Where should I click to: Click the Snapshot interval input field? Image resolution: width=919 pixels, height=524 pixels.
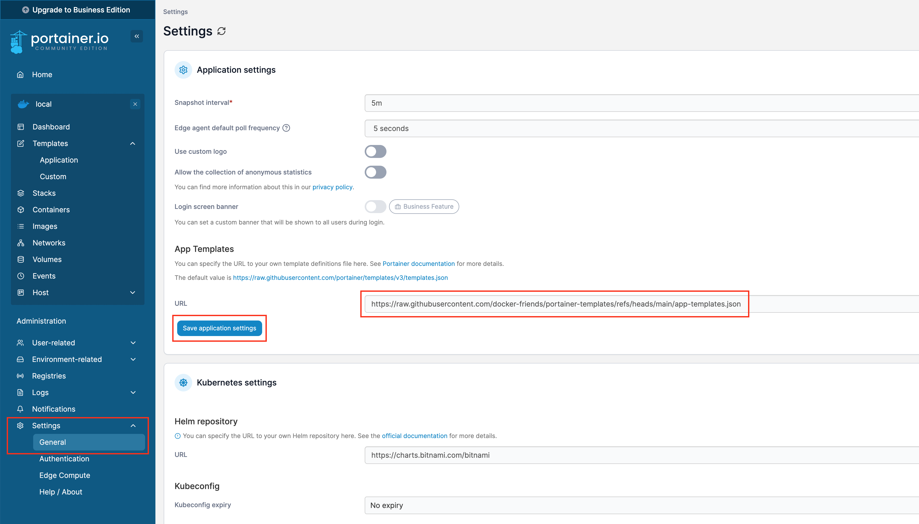coord(641,103)
